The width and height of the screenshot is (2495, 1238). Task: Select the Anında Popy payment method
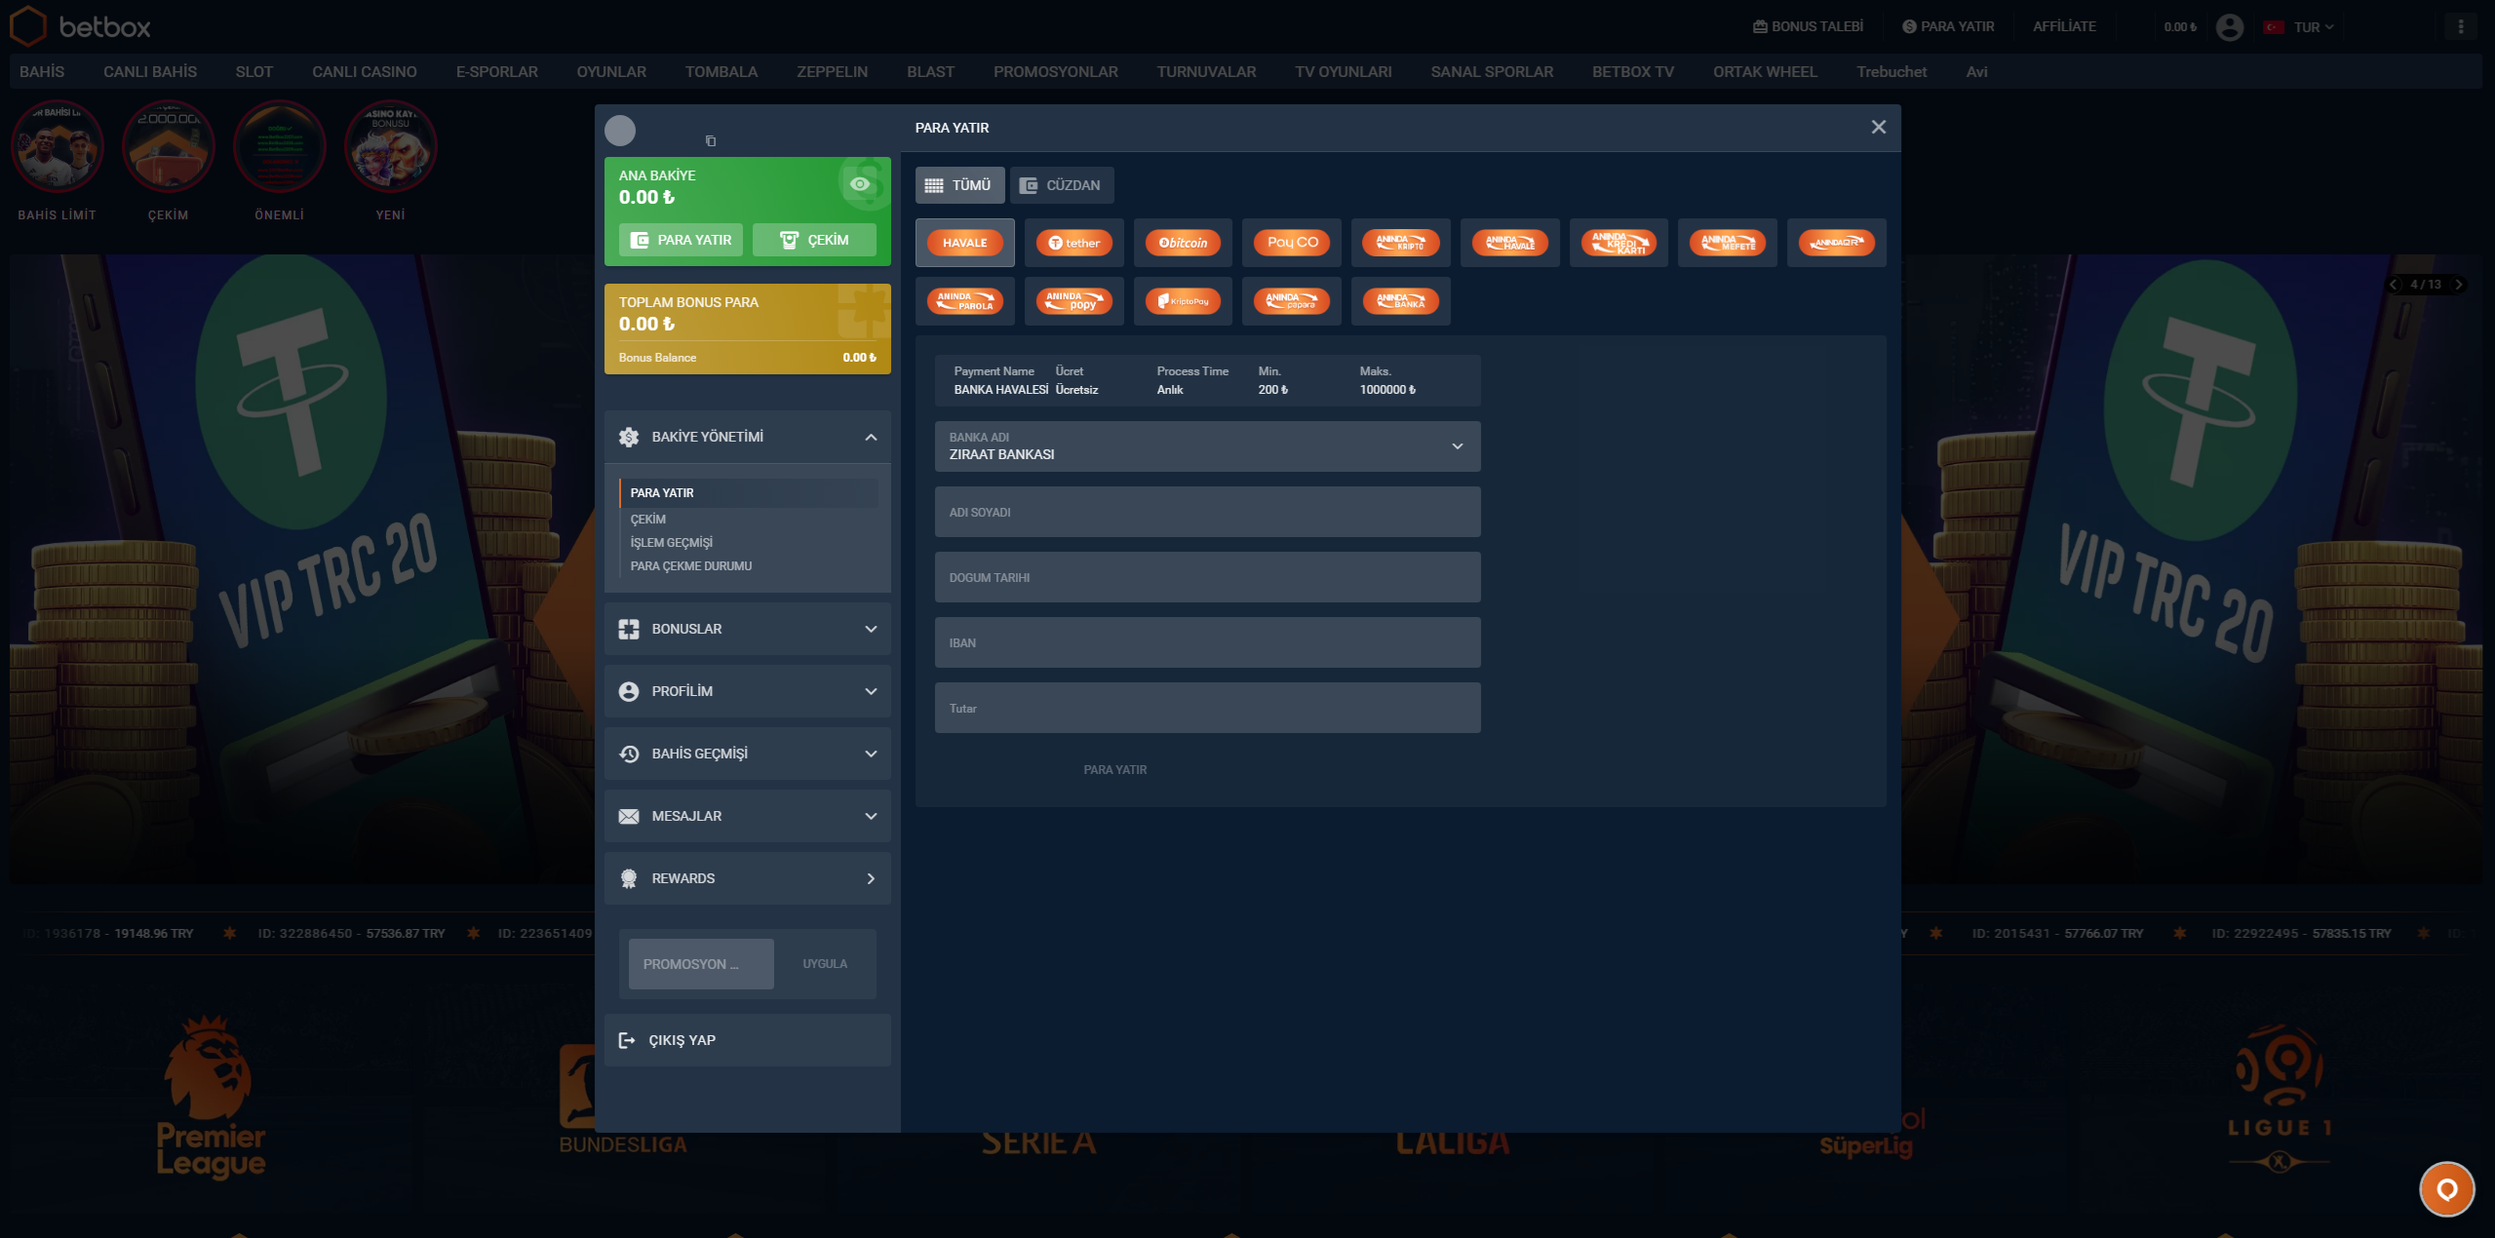pos(1073,301)
